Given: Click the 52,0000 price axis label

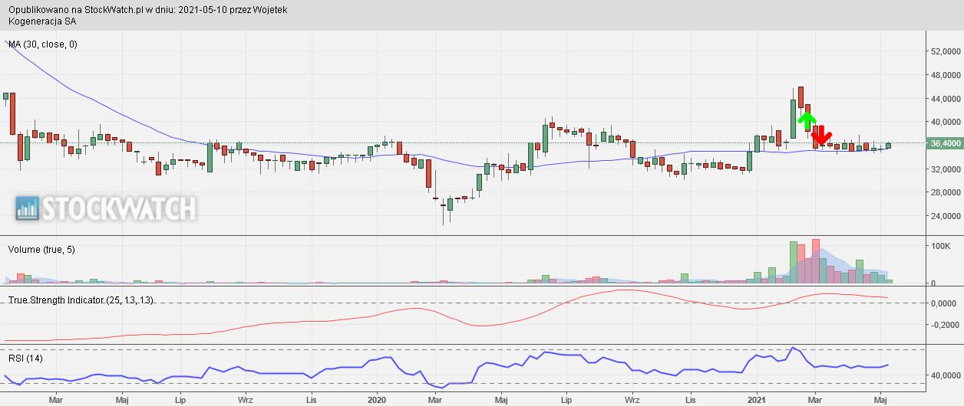Looking at the screenshot, I should [x=946, y=52].
